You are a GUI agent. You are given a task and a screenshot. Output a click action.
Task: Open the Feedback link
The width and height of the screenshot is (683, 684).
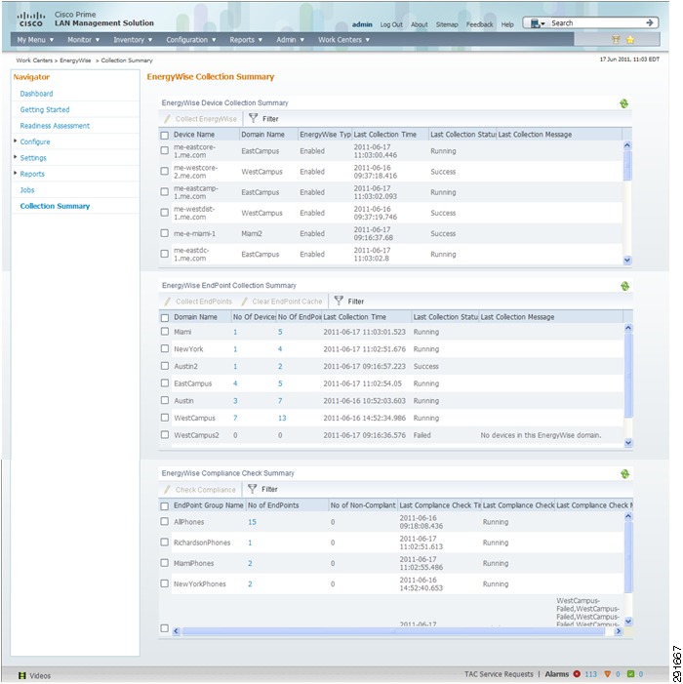coord(479,24)
